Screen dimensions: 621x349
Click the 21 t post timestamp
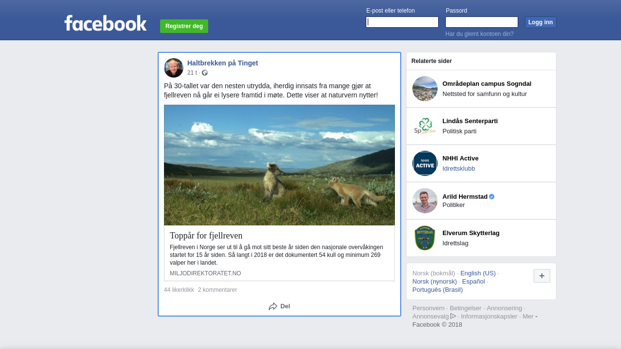pos(192,73)
